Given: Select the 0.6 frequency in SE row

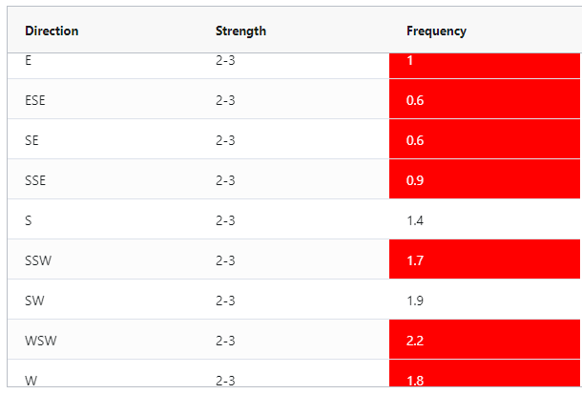Looking at the screenshot, I should [x=485, y=140].
